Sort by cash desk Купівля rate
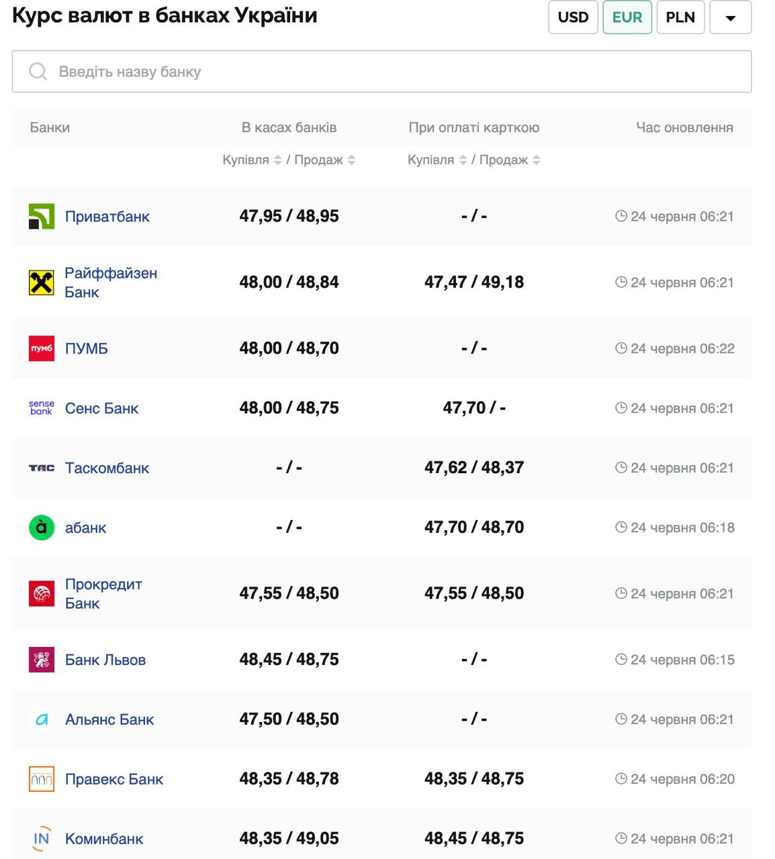The height and width of the screenshot is (859, 775). click(277, 160)
